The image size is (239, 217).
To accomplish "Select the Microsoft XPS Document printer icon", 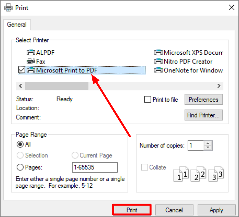I will 158,53.
